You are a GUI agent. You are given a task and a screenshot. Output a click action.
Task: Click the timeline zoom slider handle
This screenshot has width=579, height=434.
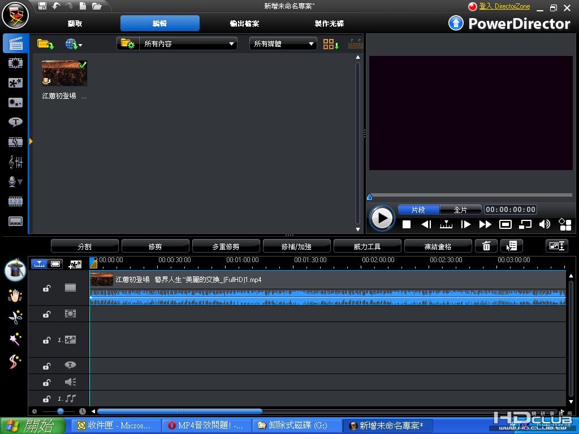click(x=60, y=411)
